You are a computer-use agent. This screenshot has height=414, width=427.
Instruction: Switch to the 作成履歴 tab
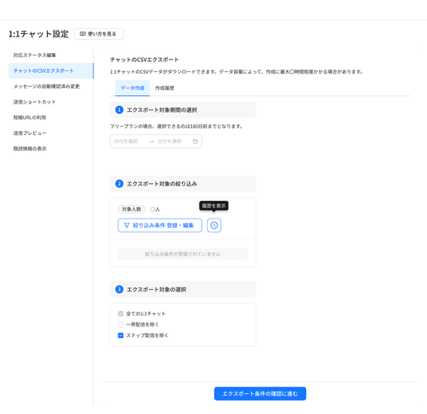tap(165, 88)
